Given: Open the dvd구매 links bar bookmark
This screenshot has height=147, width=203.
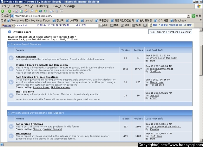Looking at the screenshot, I should (x=72, y=21).
